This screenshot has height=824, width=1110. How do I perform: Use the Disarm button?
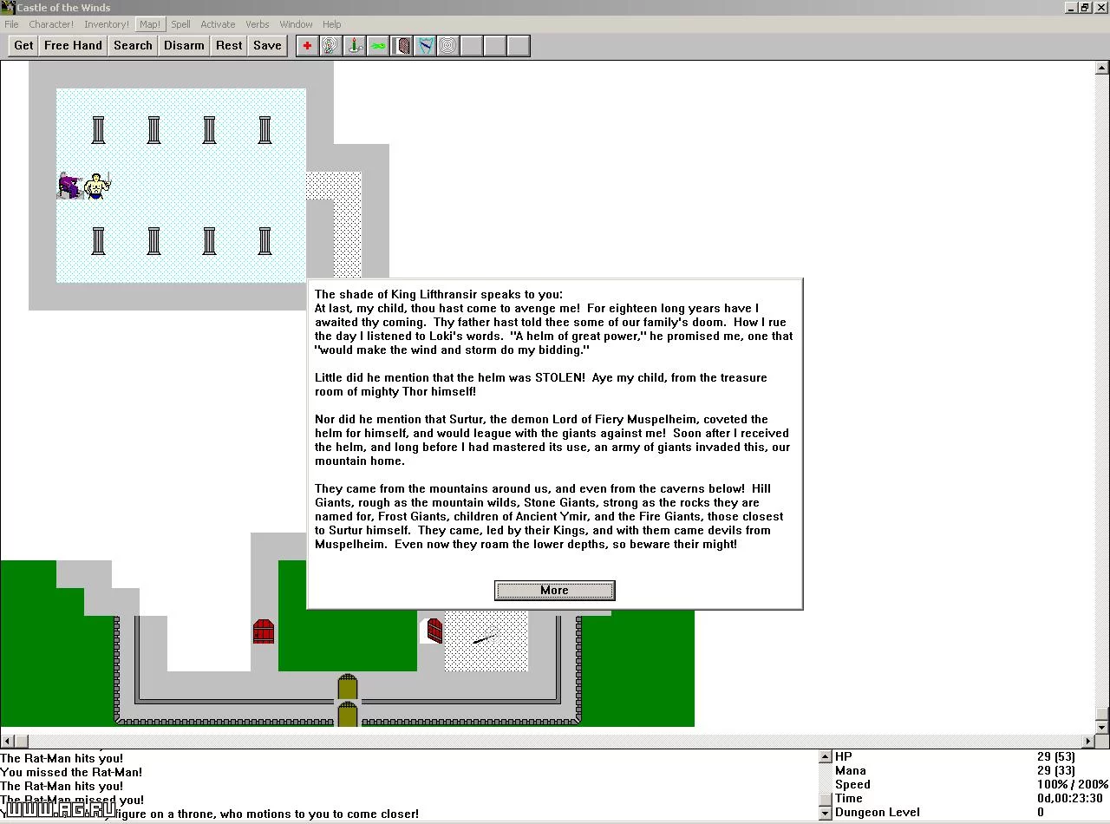(x=184, y=46)
